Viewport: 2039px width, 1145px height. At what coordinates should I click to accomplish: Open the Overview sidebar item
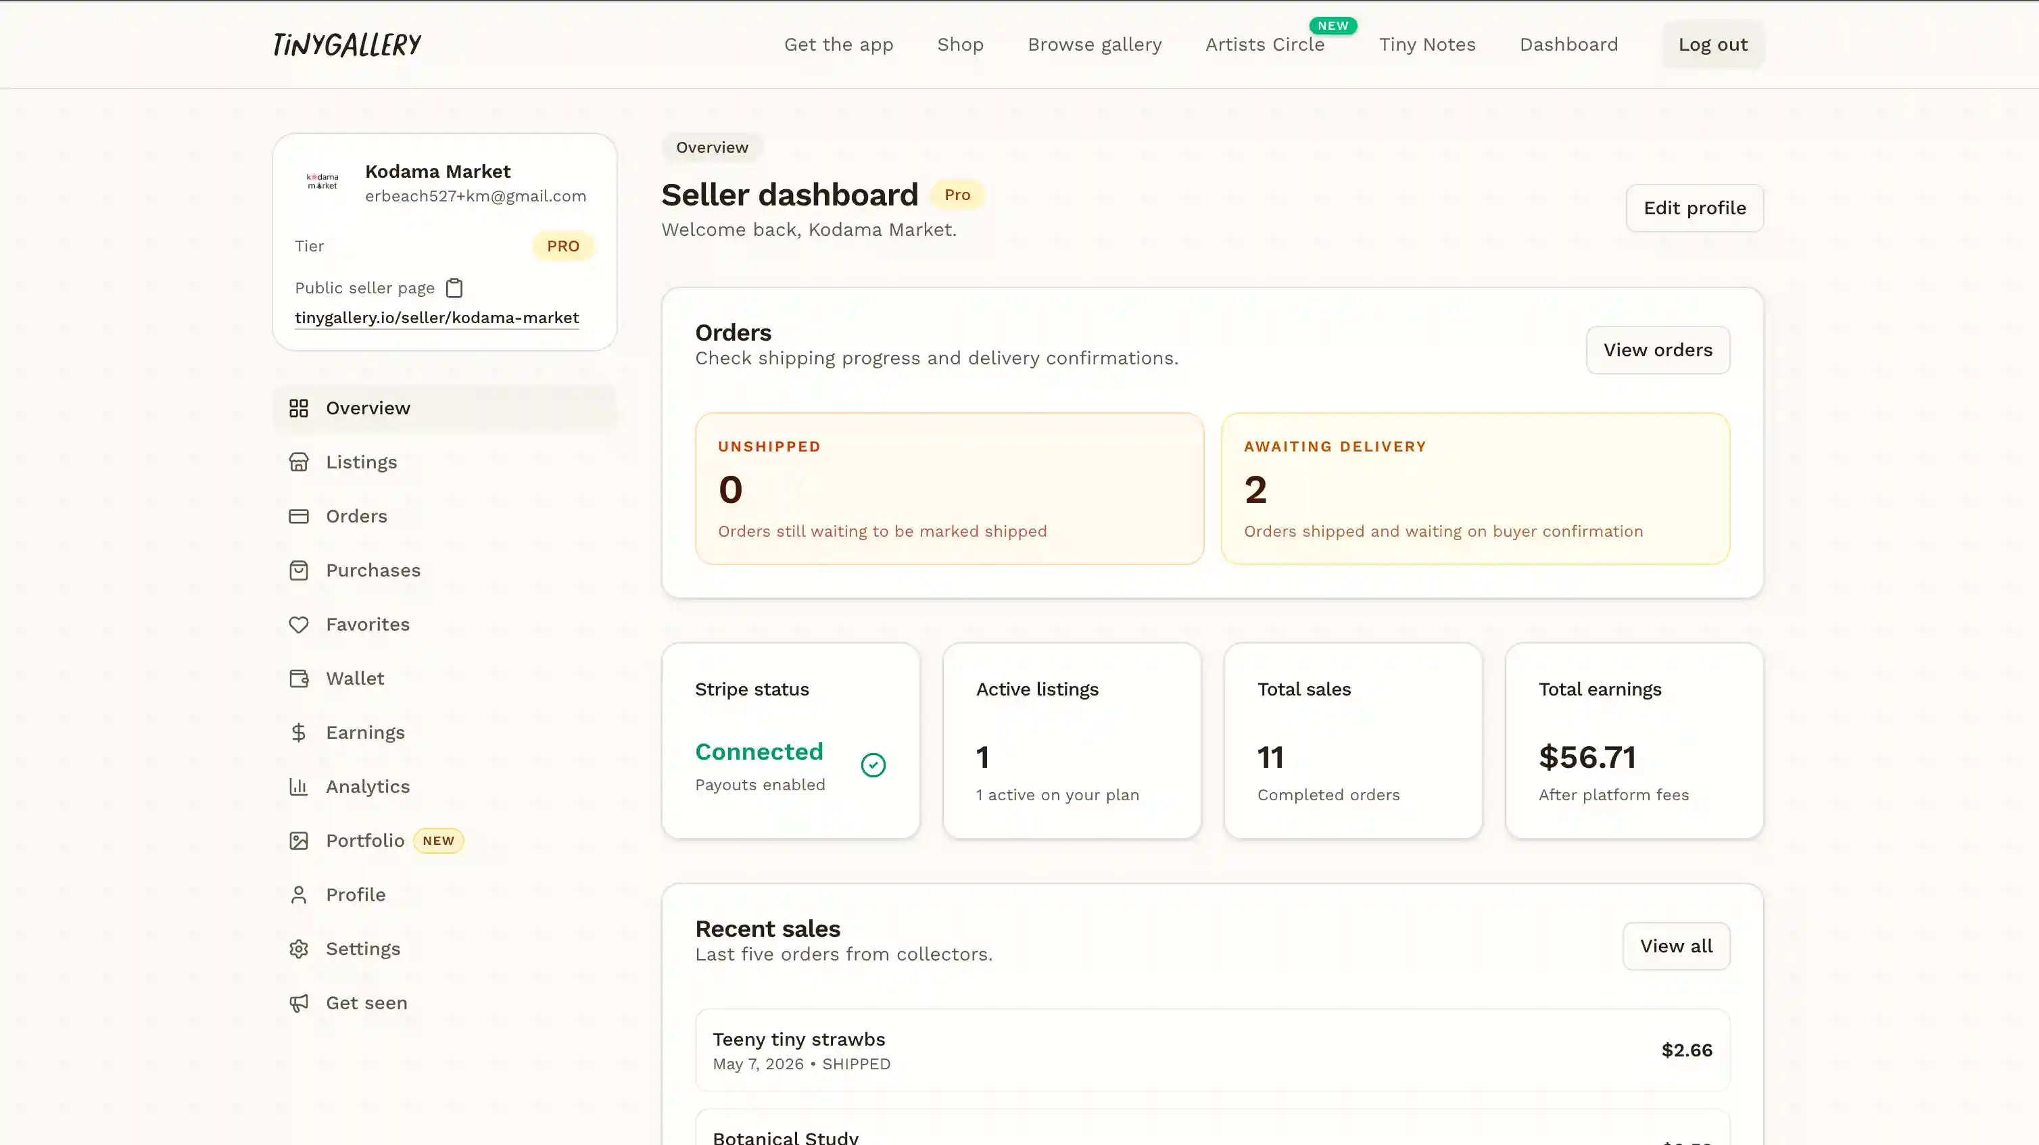pyautogui.click(x=445, y=408)
